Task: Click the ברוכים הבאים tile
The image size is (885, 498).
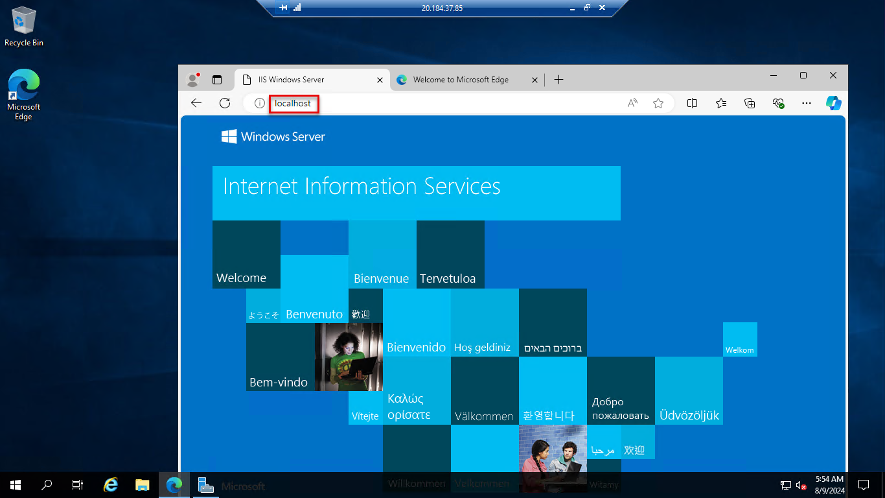Action: click(x=553, y=322)
